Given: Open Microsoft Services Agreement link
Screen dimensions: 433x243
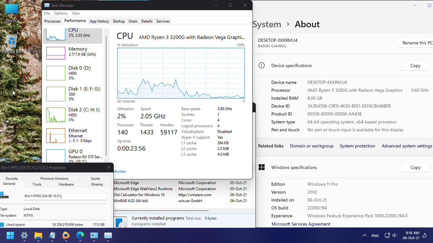Looking at the screenshot, I should pyautogui.click(x=301, y=224).
